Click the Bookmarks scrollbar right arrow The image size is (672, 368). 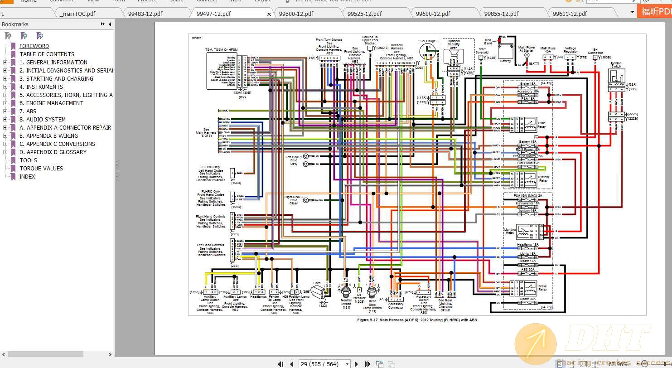pos(110,354)
